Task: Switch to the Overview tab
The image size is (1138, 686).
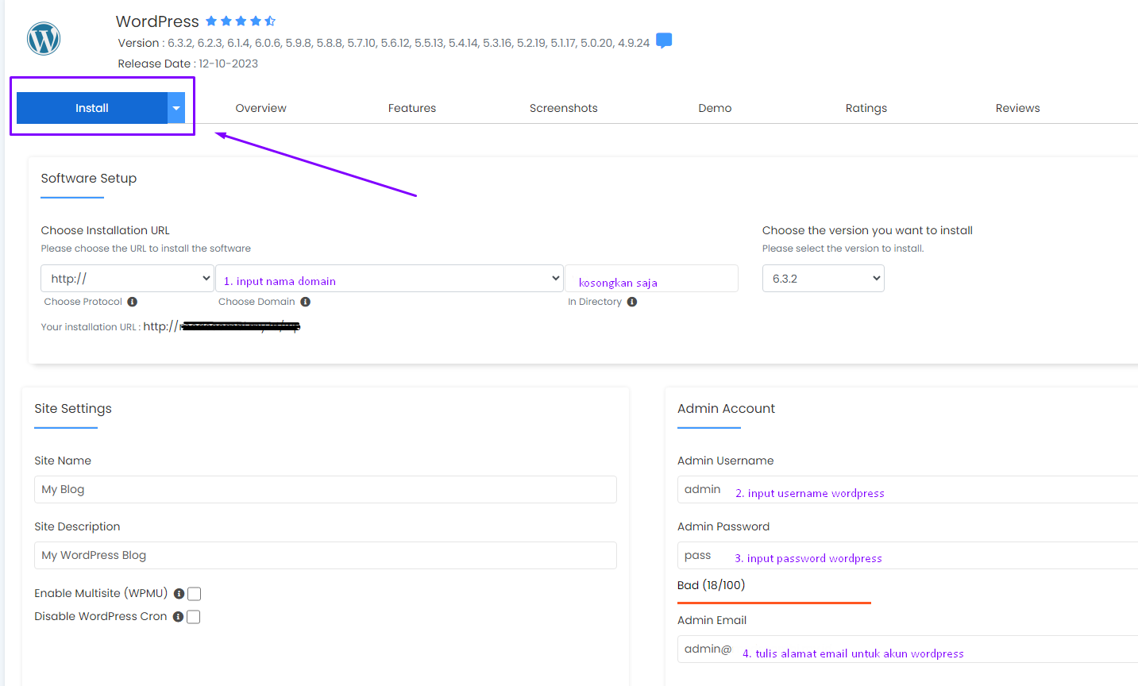Action: click(x=260, y=108)
